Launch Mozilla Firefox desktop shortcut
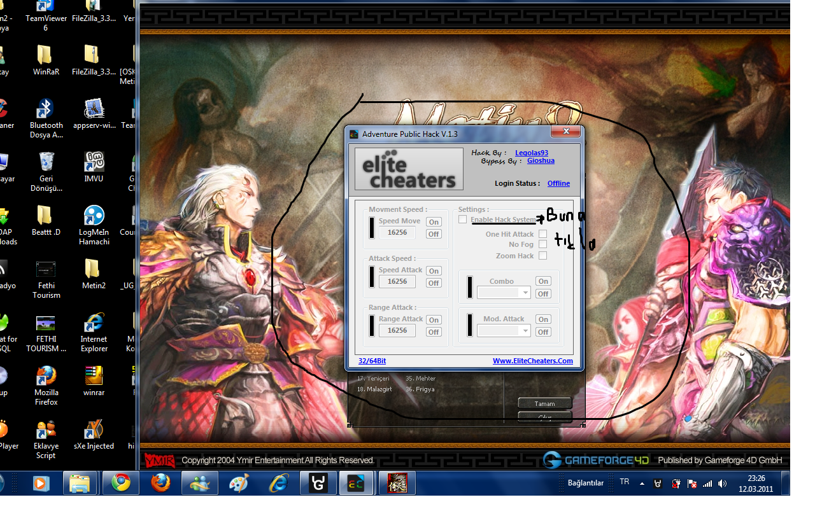 tap(46, 386)
